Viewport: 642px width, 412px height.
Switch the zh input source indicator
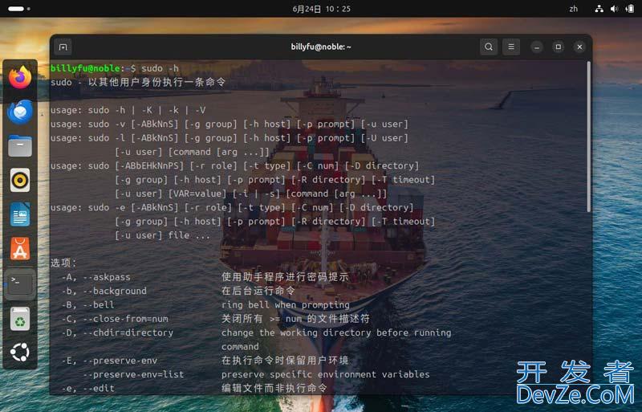[573, 9]
